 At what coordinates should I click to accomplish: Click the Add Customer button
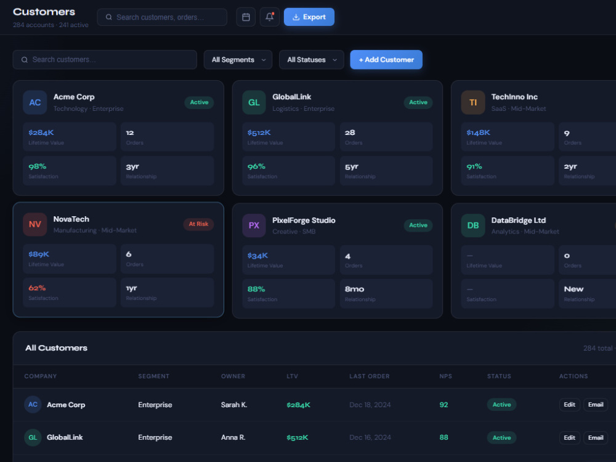[386, 60]
